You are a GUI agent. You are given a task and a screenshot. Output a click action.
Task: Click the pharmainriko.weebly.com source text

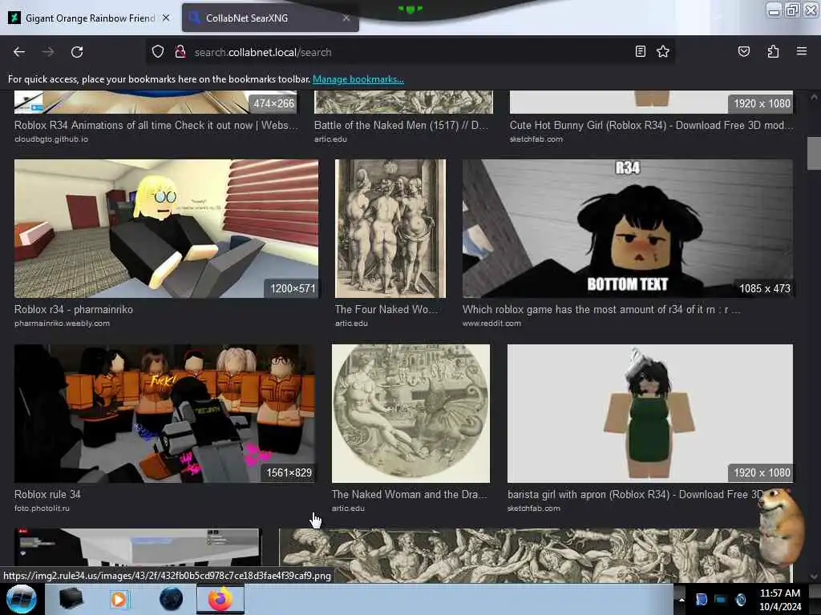62,324
